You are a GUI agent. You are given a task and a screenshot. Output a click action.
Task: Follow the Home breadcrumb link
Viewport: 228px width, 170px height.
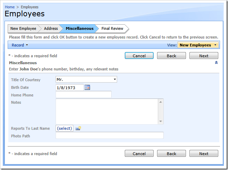coord(10,7)
